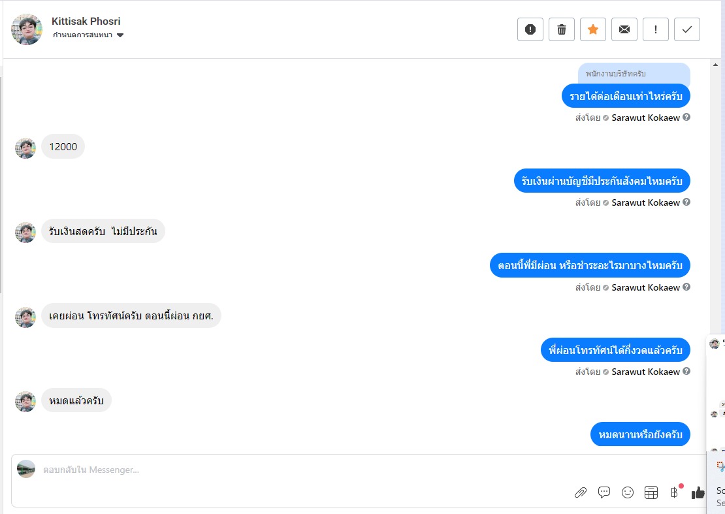Open Kittisak Phosri header avatar
Screen dimensions: 725x514
(x=27, y=29)
